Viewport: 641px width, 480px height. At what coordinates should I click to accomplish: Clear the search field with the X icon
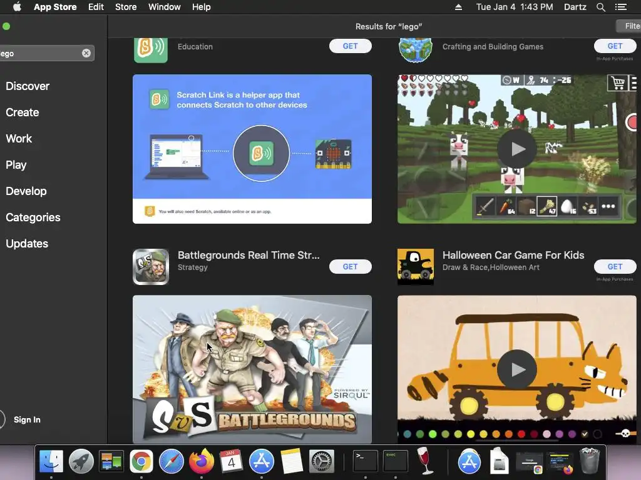(86, 53)
